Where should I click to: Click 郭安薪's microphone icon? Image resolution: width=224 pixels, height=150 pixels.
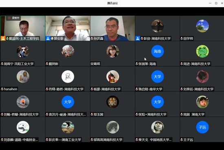[x=52, y=39]
